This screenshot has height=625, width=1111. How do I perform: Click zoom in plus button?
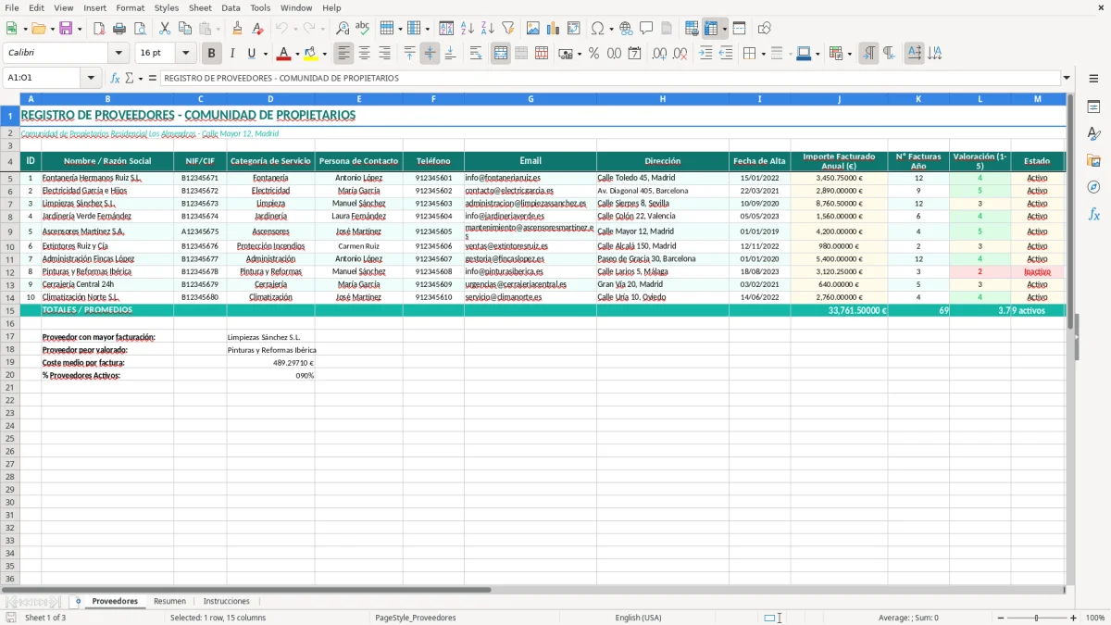1073,618
